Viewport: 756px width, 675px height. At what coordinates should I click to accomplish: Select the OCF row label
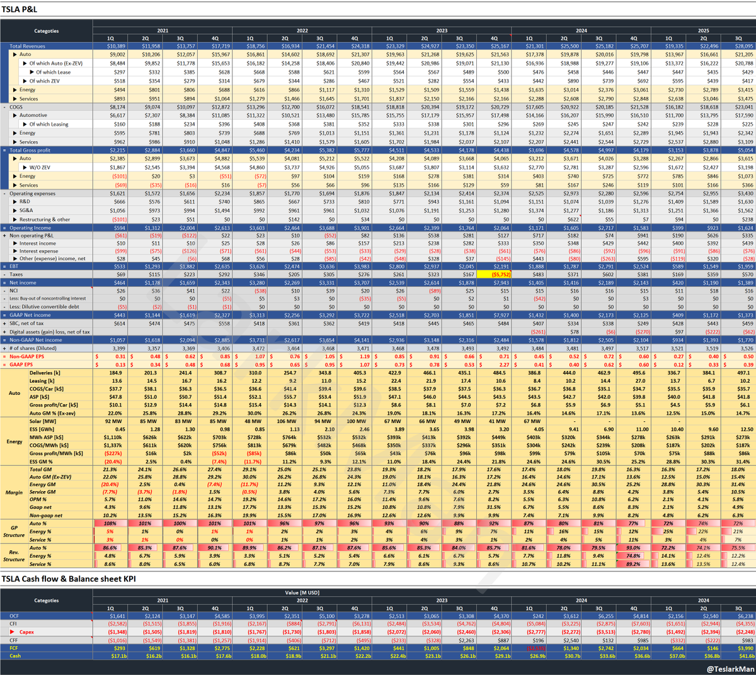point(14,616)
